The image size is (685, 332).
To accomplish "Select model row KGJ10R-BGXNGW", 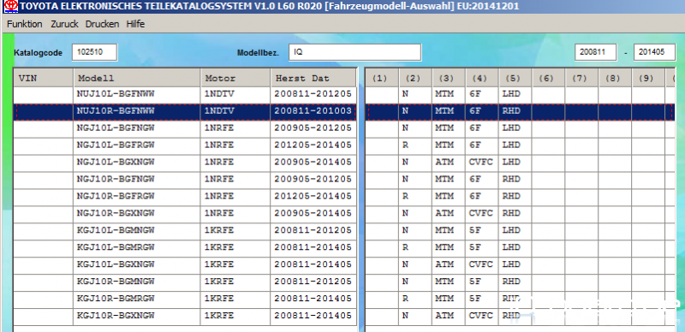I will coord(185,316).
